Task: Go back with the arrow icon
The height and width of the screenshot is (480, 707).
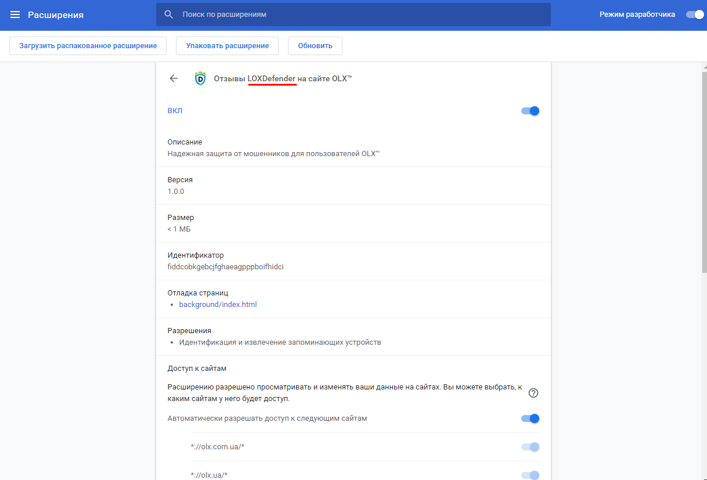Action: click(174, 78)
